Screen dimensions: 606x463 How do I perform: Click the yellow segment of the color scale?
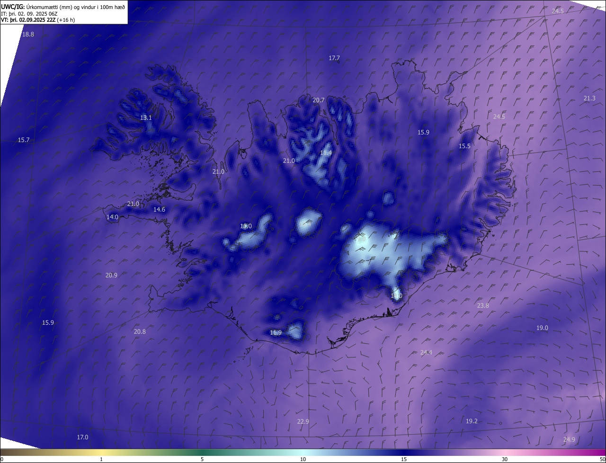(x=102, y=453)
